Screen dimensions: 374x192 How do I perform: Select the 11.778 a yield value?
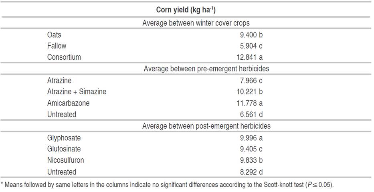tap(249, 103)
